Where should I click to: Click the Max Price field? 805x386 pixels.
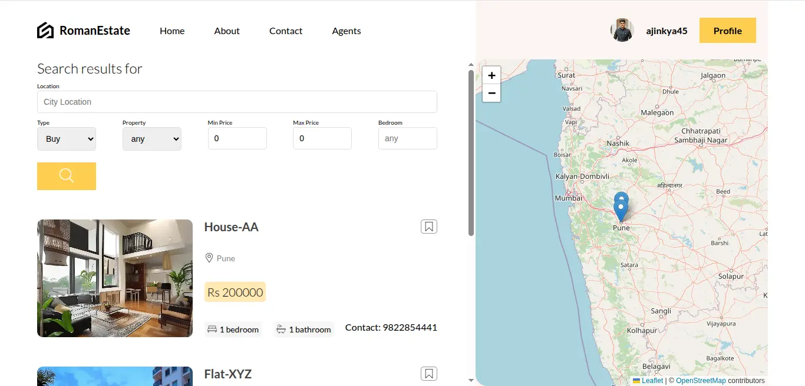[322, 138]
